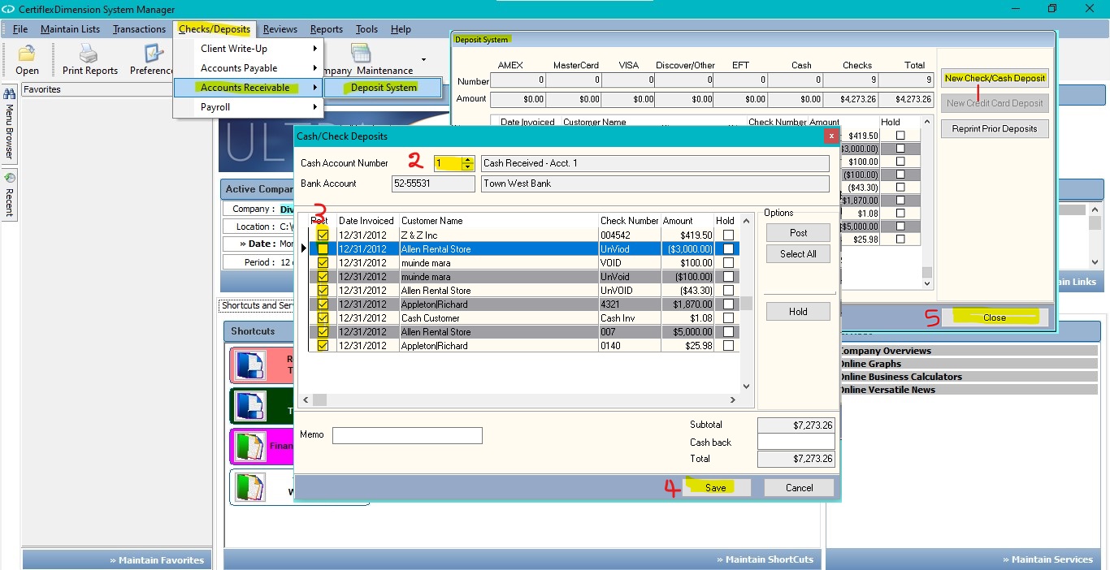Launch the red shortcut icon in Shortcuts
The width and height of the screenshot is (1110, 570).
coord(250,365)
